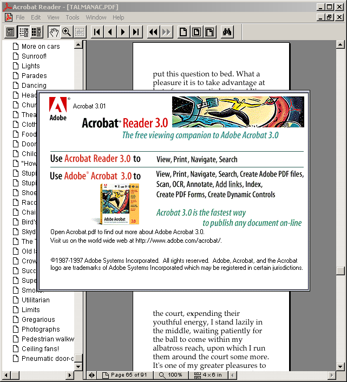Click document horizontal scroll right arrow
Screen dimensions: 347x382
[x=331, y=375]
